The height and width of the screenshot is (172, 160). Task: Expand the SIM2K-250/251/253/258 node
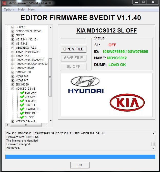[x=13, y=64]
